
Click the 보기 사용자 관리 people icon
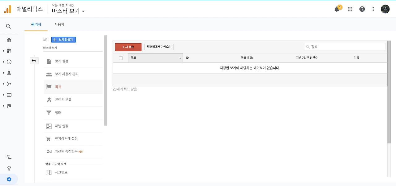point(49,74)
